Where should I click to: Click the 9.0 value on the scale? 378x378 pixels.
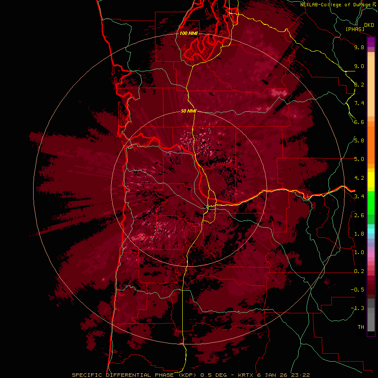[x=359, y=66]
